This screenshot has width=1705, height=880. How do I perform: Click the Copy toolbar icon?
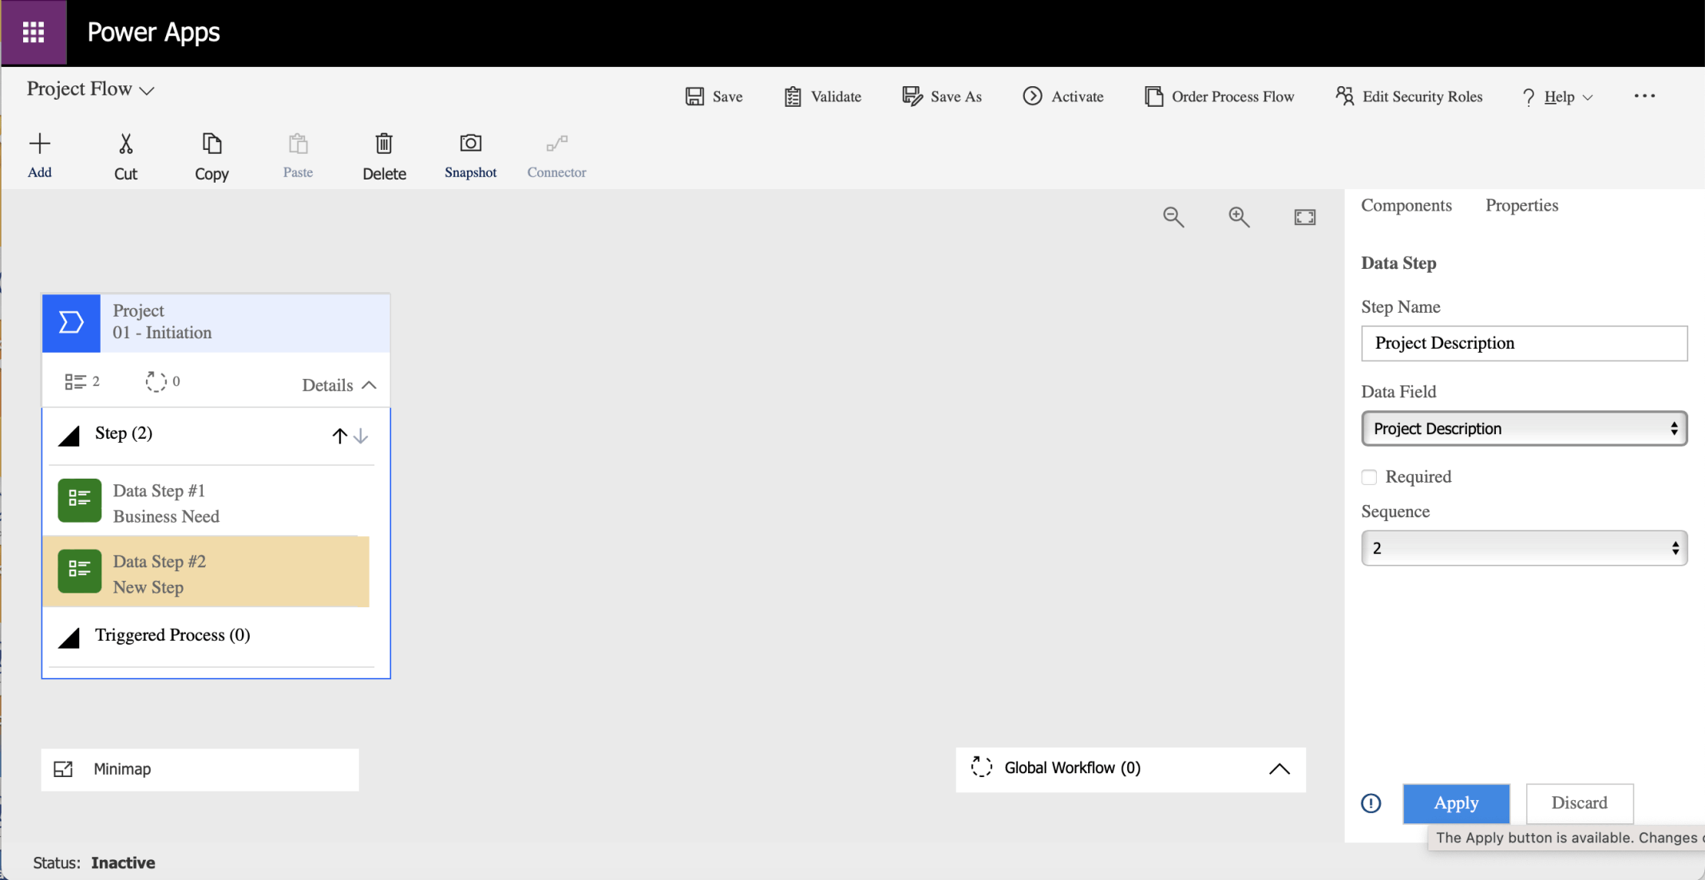tap(212, 144)
